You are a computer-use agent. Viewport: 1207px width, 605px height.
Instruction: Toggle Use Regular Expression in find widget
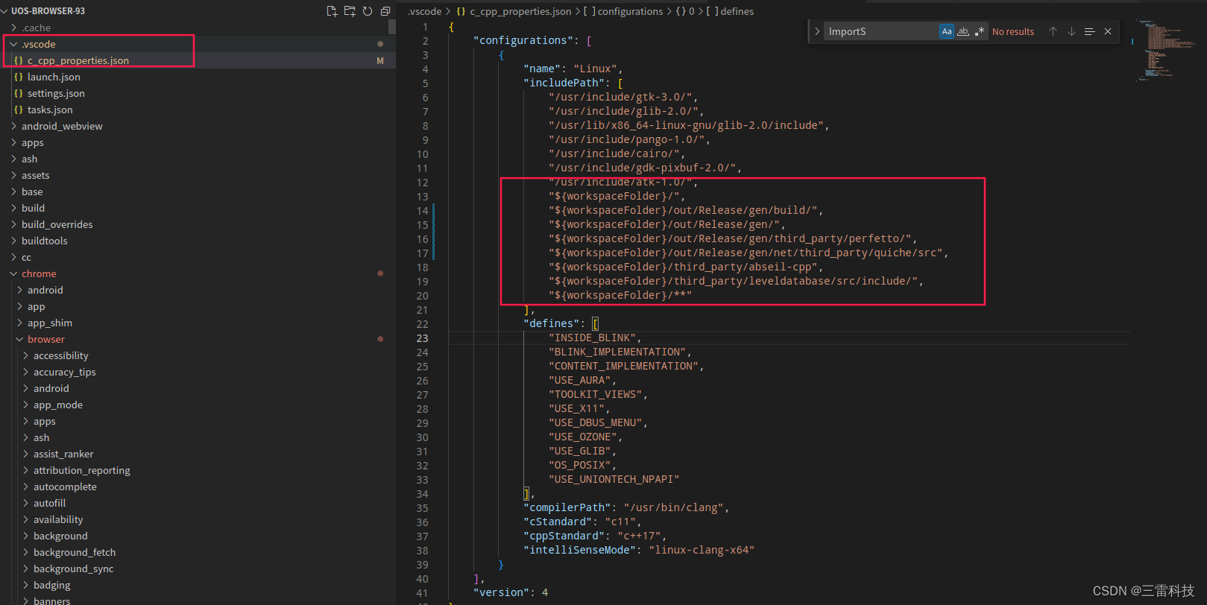980,31
